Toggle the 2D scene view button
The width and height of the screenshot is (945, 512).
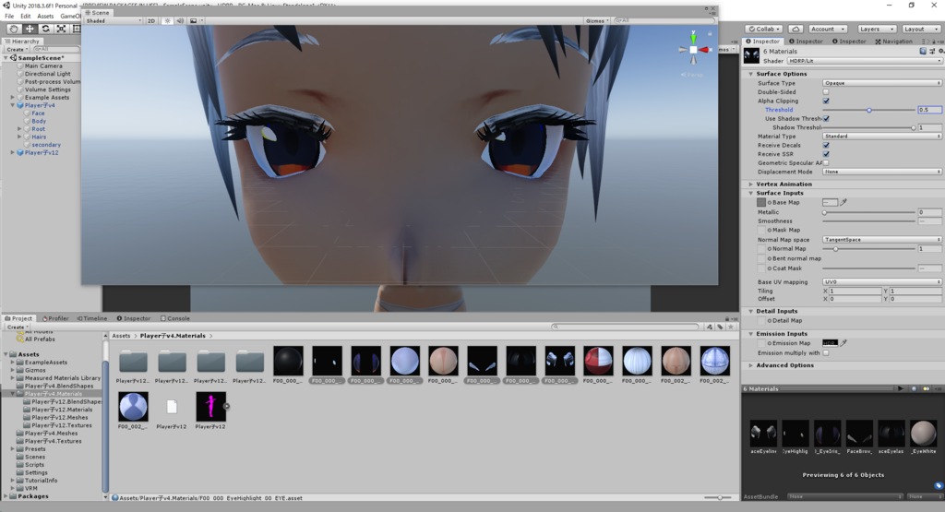coord(150,20)
